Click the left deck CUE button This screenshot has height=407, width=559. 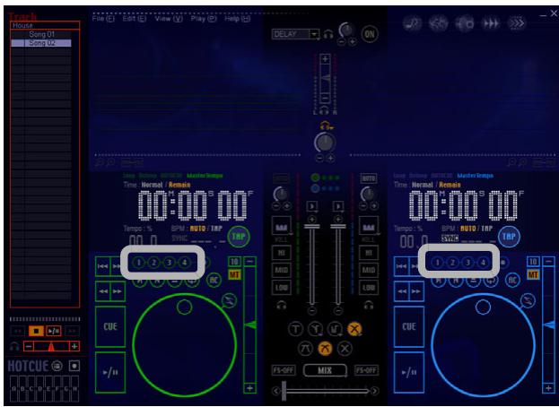coord(110,326)
